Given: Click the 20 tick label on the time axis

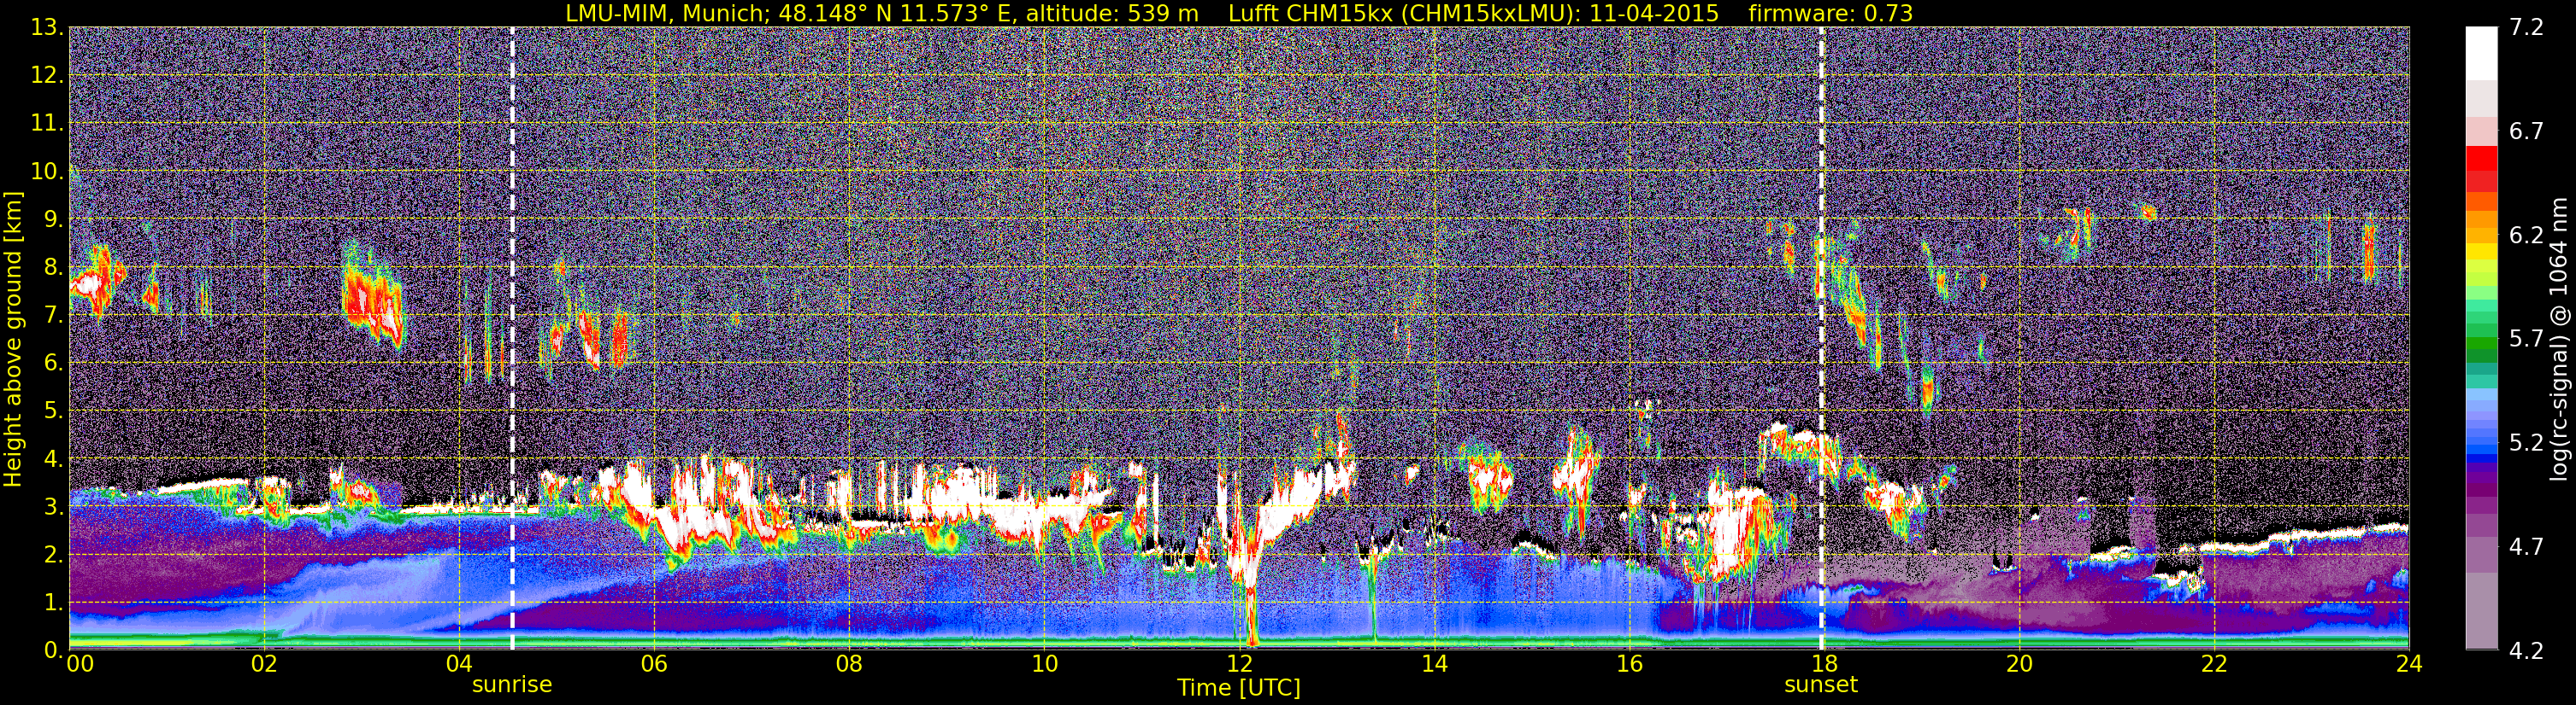Looking at the screenshot, I should pos(2019,664).
